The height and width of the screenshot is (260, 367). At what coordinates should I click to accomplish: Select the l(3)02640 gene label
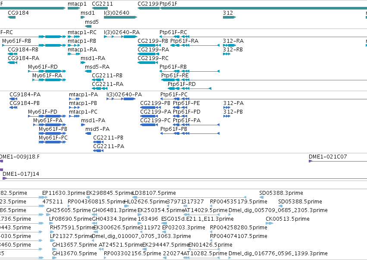tap(116, 13)
